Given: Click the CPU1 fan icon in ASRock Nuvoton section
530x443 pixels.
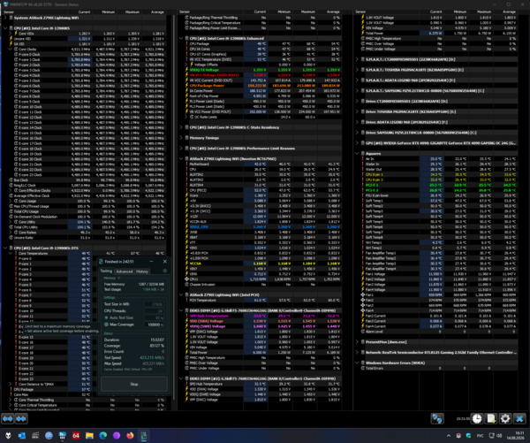Looking at the screenshot, I should pyautogui.click(x=186, y=279).
